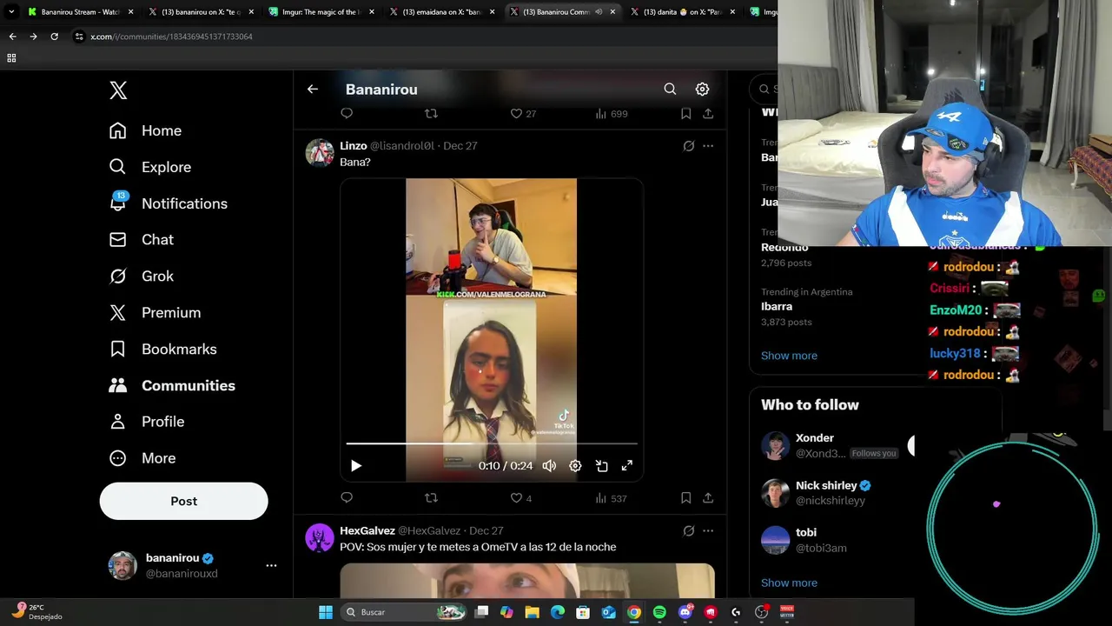Screen dimensions: 1112x626
Task: Open Premium in the sidebar
Action: click(x=155, y=312)
